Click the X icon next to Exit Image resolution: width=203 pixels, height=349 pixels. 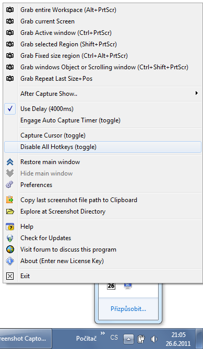click(x=10, y=276)
